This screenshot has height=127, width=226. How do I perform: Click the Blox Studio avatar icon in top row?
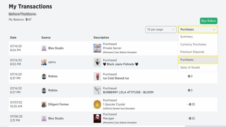point(44,48)
